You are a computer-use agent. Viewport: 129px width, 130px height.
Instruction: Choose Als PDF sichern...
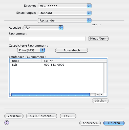pos(41,116)
